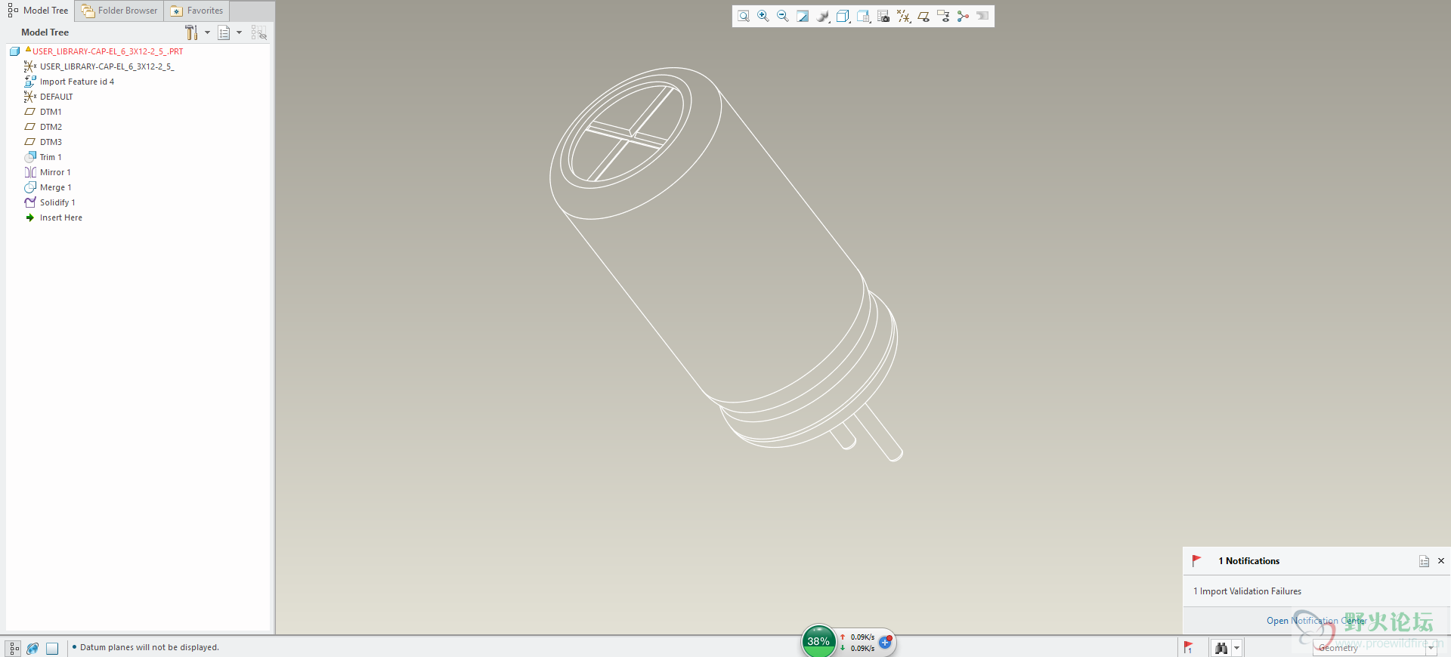
Task: Click the Model Tree show list icon
Action: [224, 32]
